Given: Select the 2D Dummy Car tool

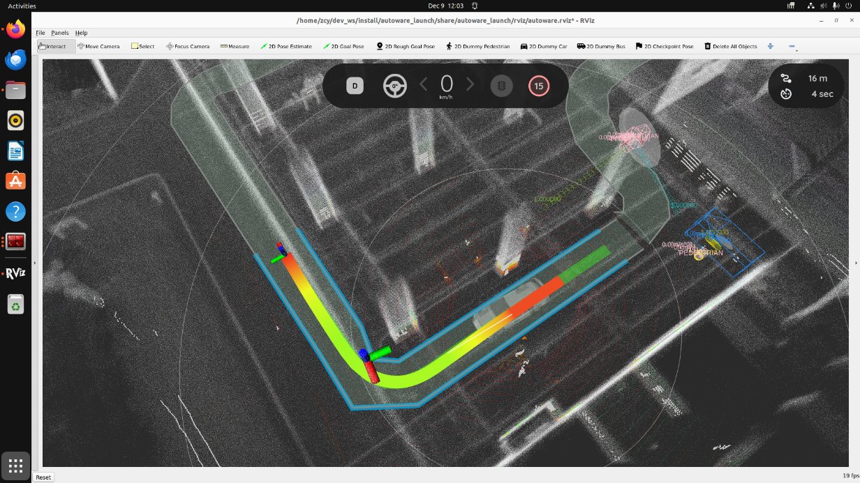Looking at the screenshot, I should (x=543, y=47).
